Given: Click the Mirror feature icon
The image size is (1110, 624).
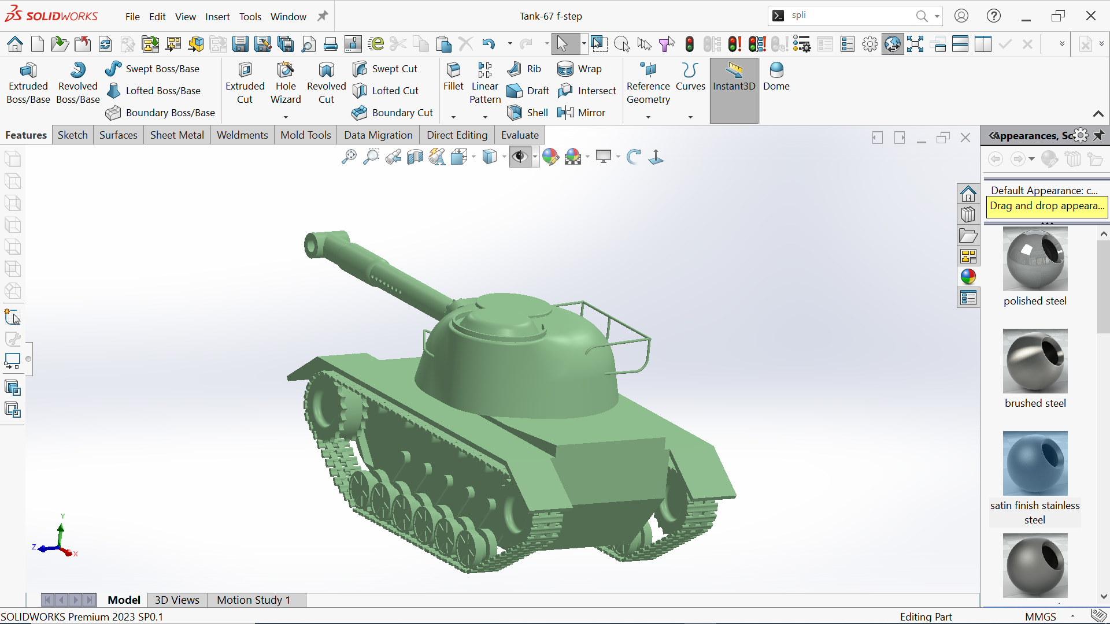Looking at the screenshot, I should 565,113.
